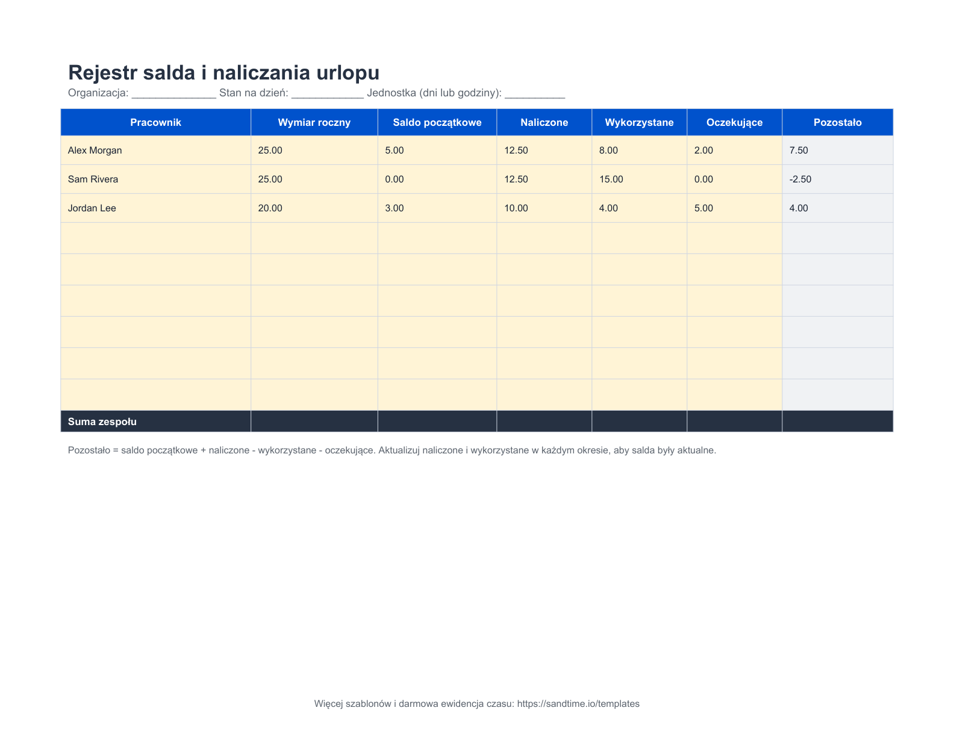
Task: Select the Wymiar roczny header cell
Action: pos(314,122)
